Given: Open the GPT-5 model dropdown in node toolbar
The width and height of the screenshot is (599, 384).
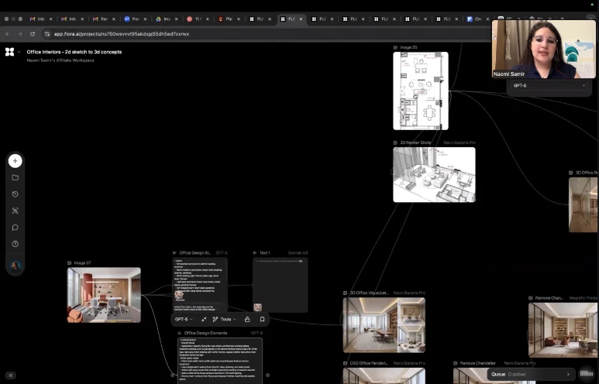Looking at the screenshot, I should (x=184, y=319).
